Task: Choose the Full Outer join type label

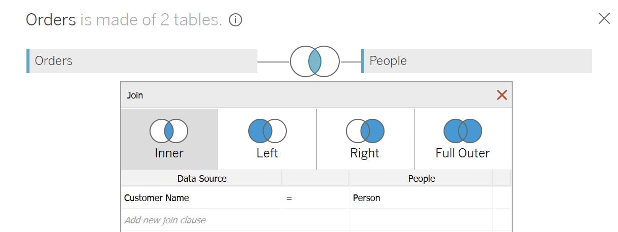Action: tap(463, 153)
